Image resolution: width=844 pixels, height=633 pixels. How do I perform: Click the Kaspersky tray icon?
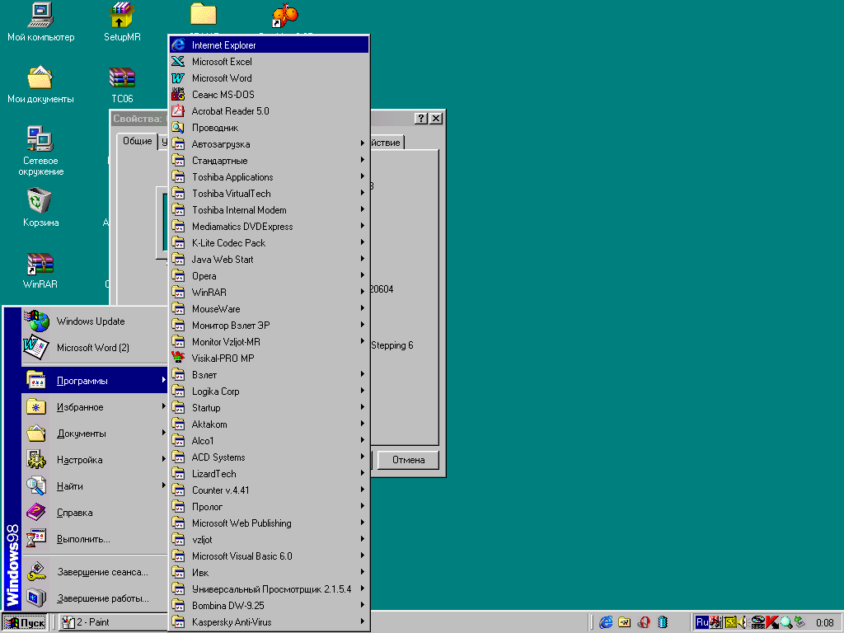click(771, 622)
